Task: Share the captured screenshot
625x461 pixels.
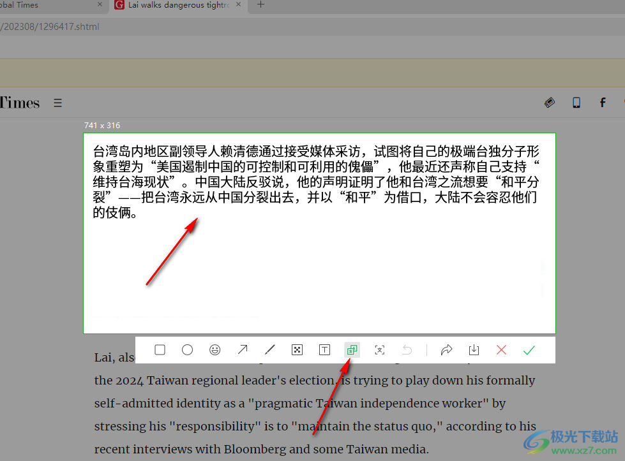Action: (x=446, y=349)
